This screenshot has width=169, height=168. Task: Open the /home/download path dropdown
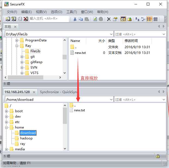coord(111,100)
